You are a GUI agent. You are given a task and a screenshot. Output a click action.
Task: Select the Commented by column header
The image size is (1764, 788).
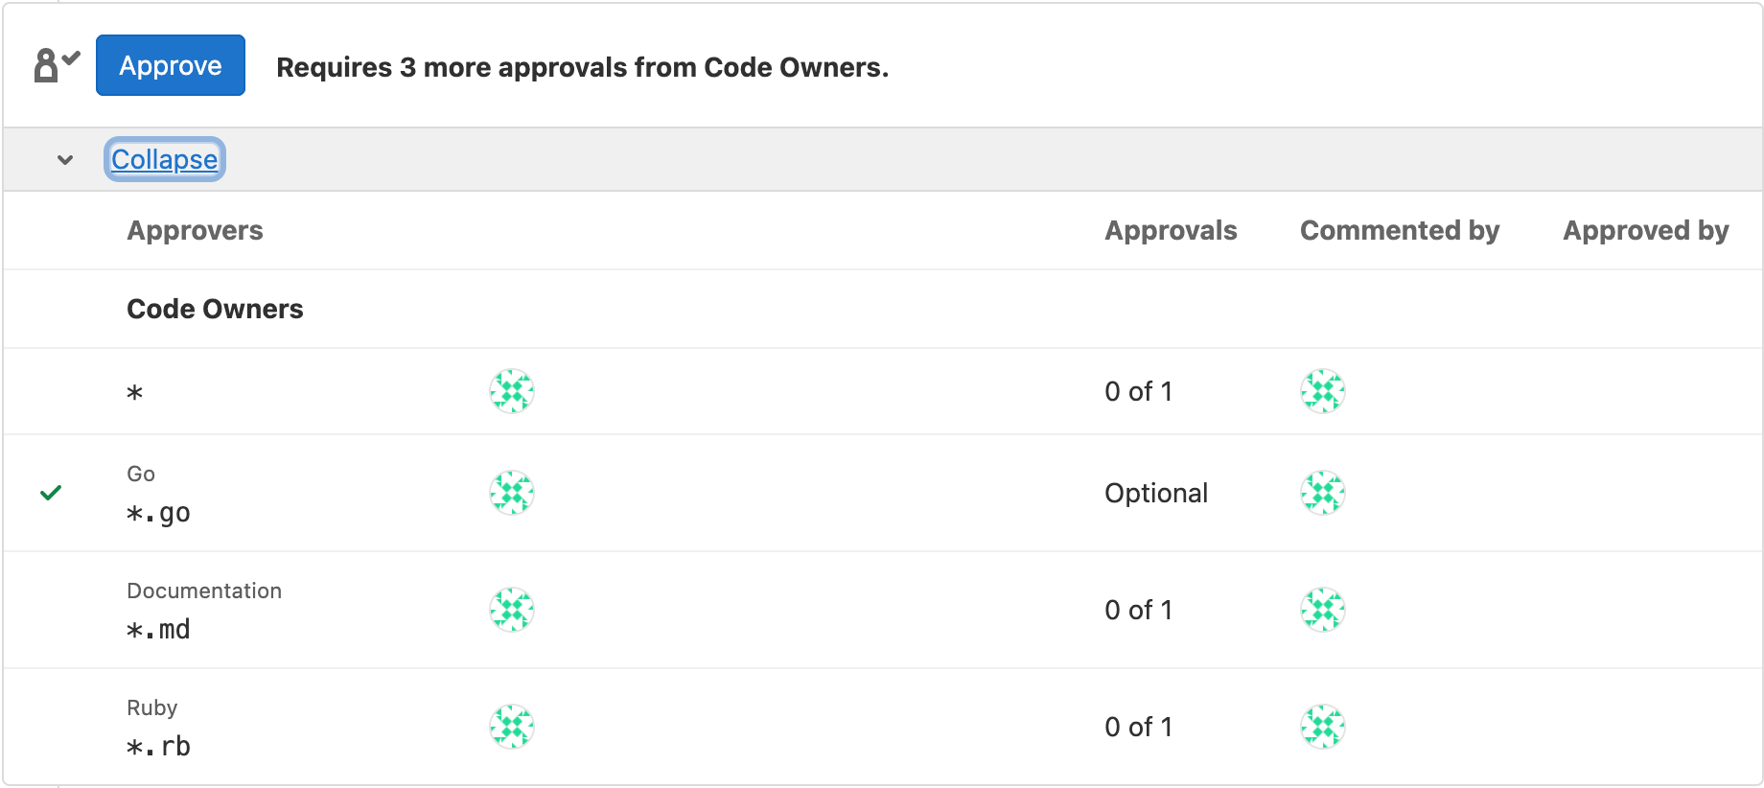[1400, 230]
